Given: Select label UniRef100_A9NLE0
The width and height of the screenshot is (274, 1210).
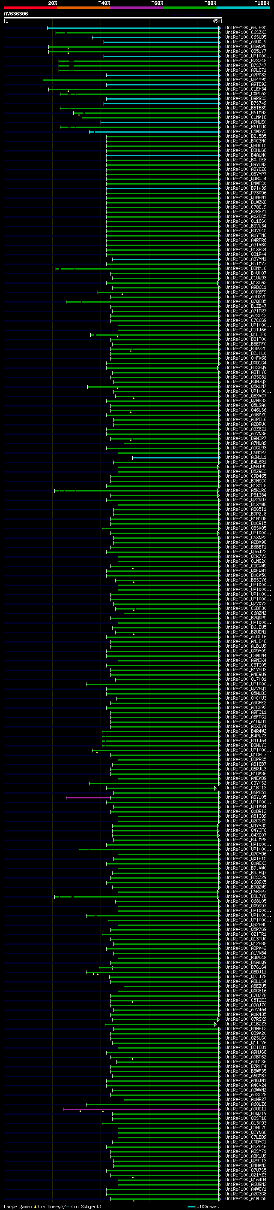Looking at the screenshot, I should (246, 122).
